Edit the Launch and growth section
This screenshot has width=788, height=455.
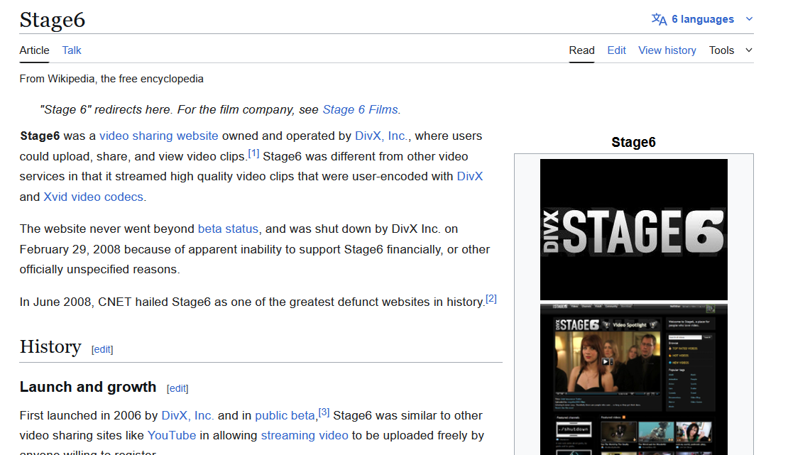(x=177, y=389)
